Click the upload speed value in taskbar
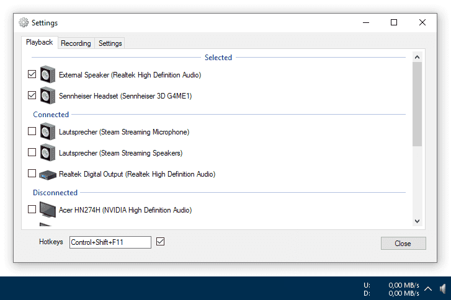The height and width of the screenshot is (300, 451). point(404,285)
